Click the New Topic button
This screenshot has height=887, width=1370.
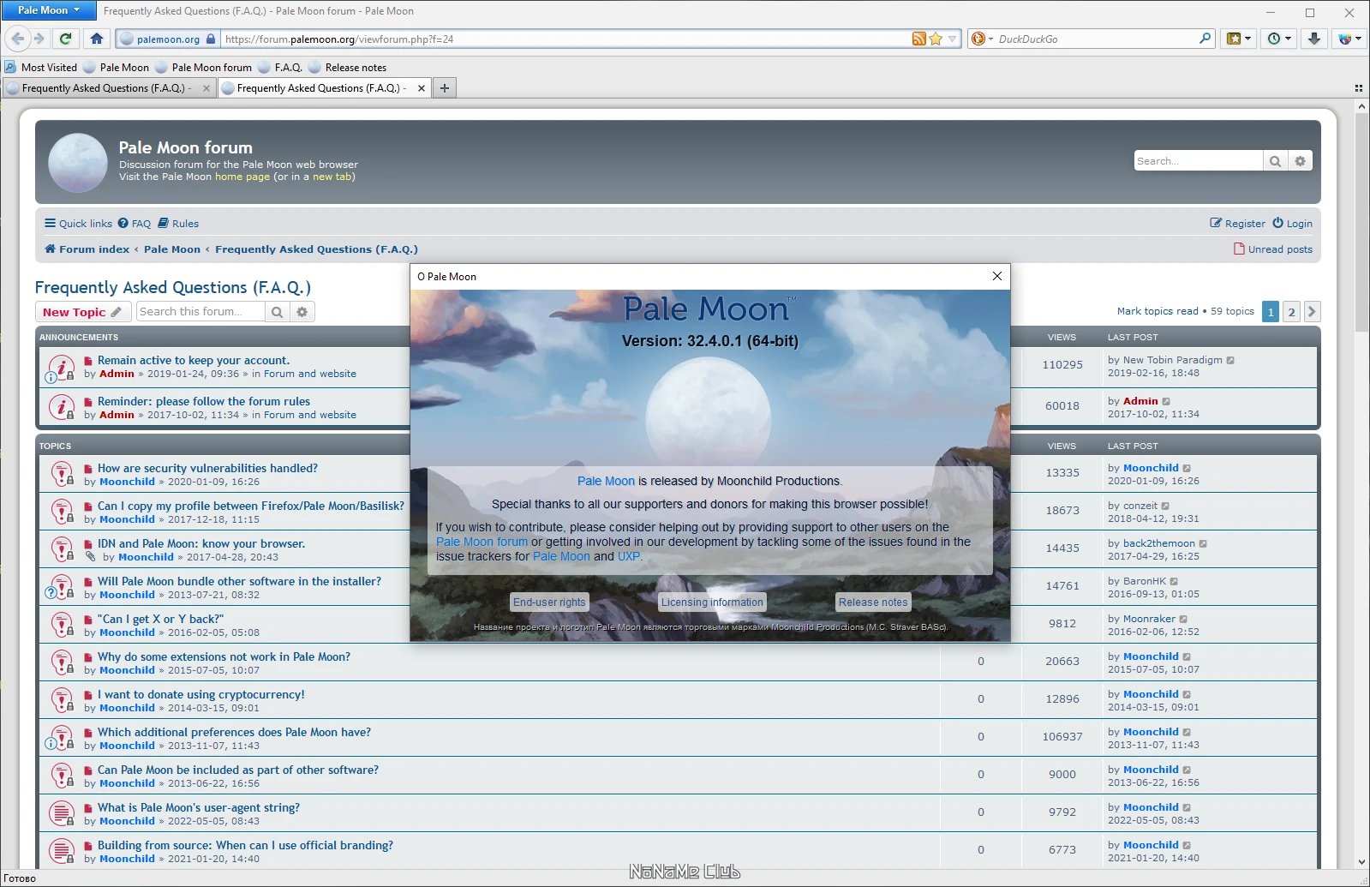[83, 312]
